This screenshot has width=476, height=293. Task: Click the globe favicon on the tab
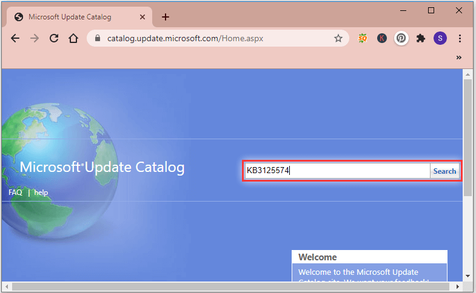(x=19, y=17)
